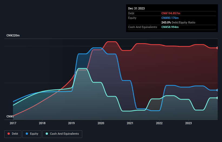Click the teal Cash And Equivalents legend dot
222x142 pixels.
(x=47, y=134)
